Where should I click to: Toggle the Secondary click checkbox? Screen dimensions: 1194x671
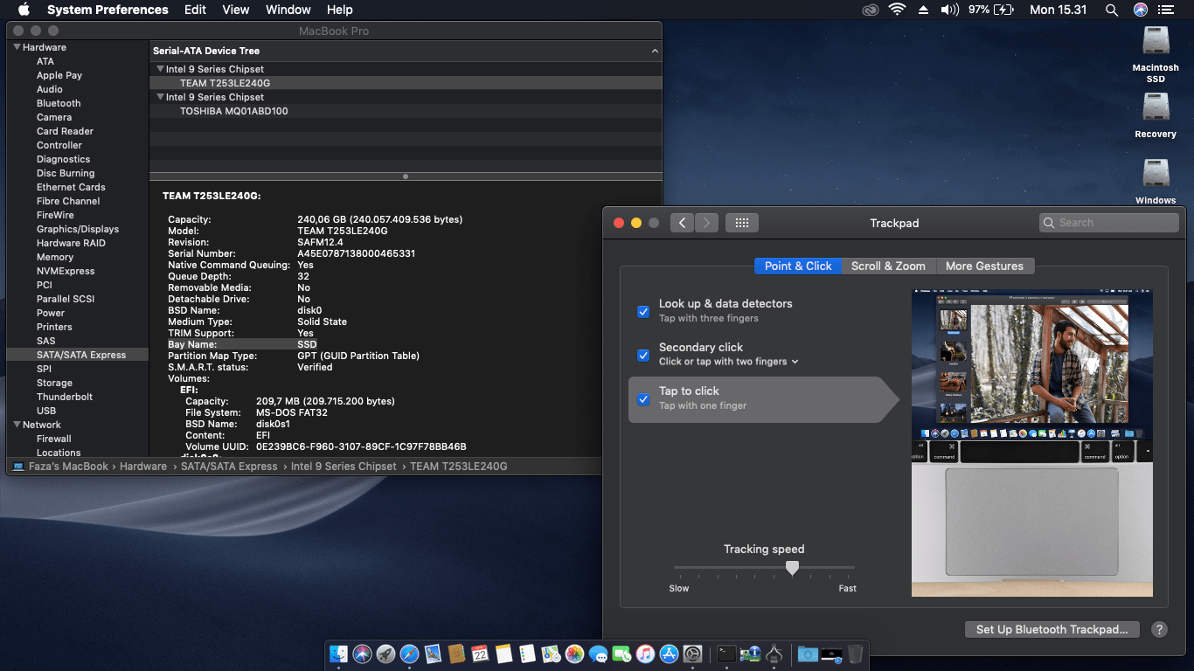[x=643, y=355]
